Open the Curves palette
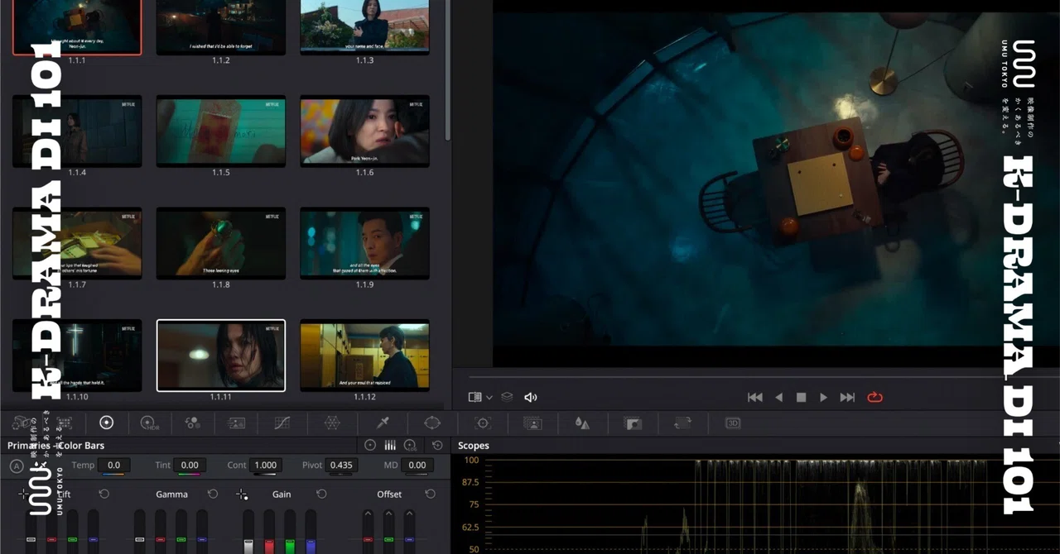Viewport: 1060px width, 554px height. click(282, 423)
